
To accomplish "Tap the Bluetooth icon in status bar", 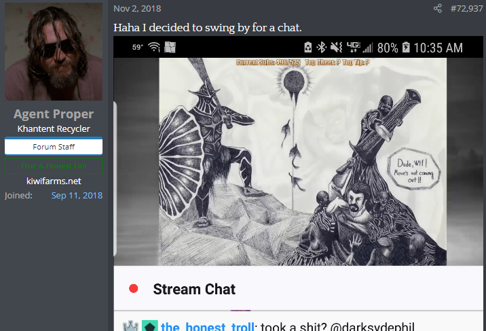I will tap(322, 48).
